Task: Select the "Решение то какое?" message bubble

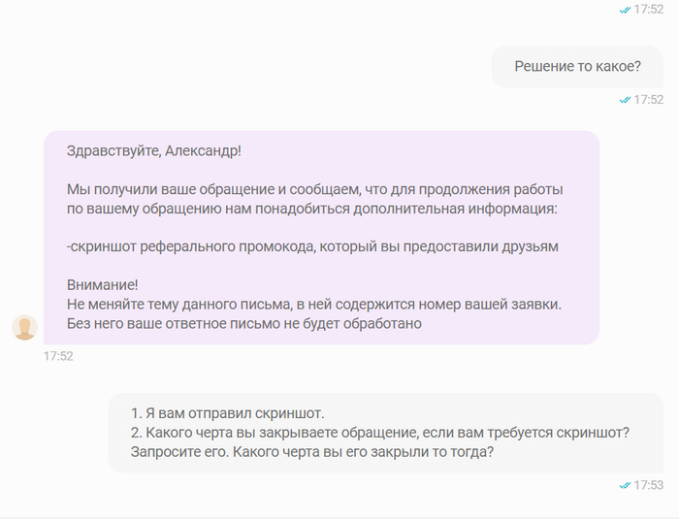Action: (x=577, y=67)
